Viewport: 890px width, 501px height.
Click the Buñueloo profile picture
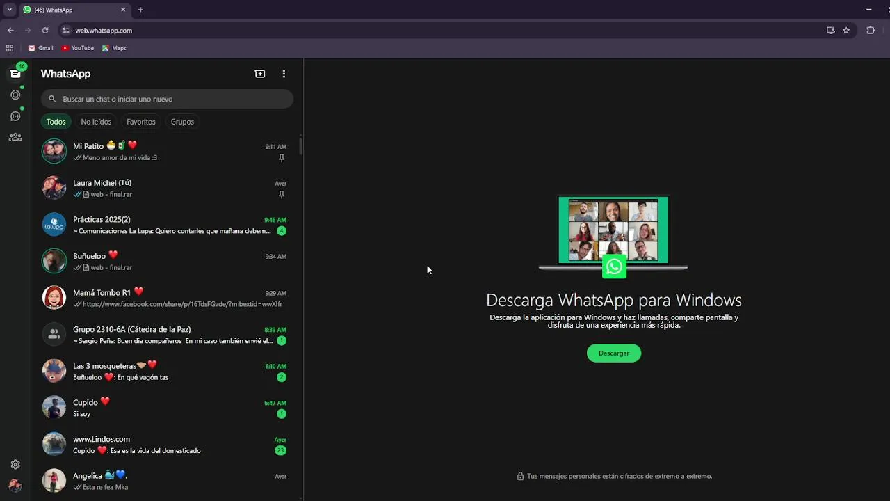[x=54, y=261]
